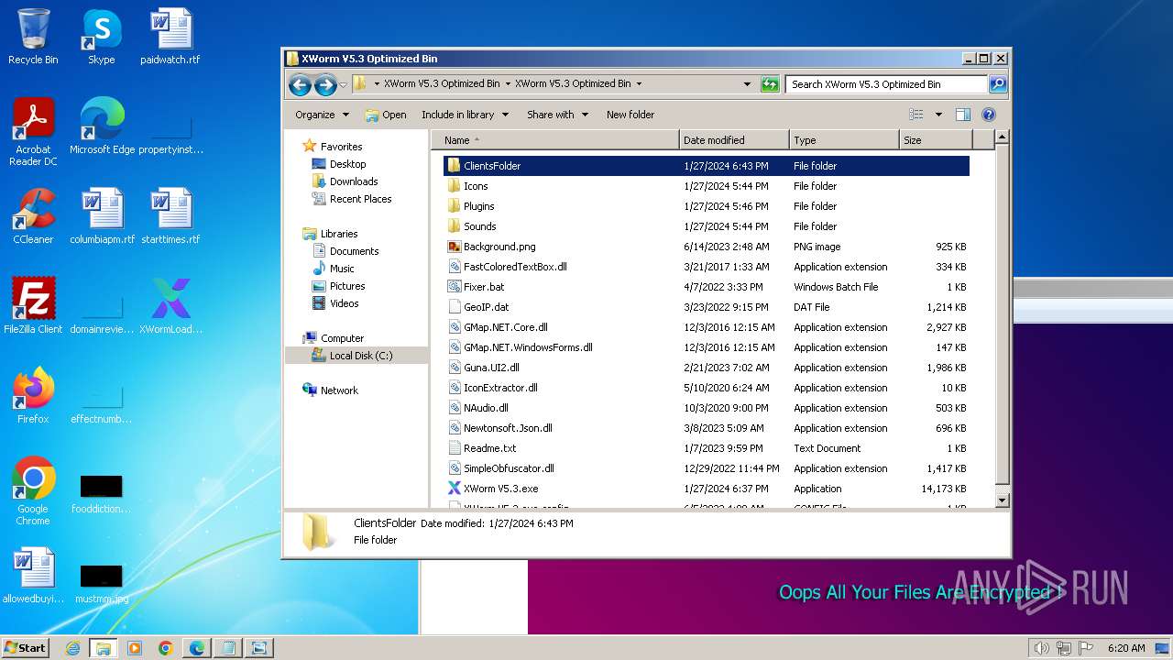Click the search magnifier icon
The height and width of the screenshot is (660, 1173).
[x=998, y=84]
